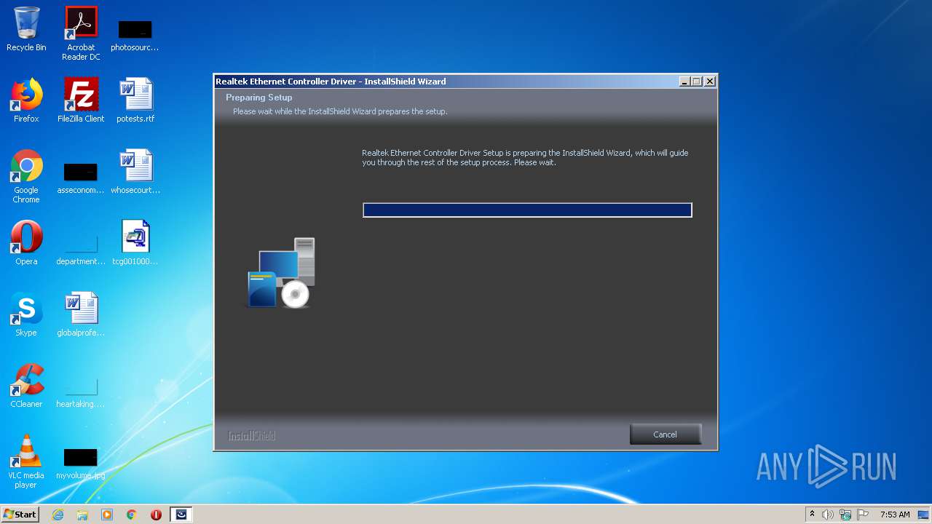Cancel the InstallShield setup
The width and height of the screenshot is (932, 524).
666,434
